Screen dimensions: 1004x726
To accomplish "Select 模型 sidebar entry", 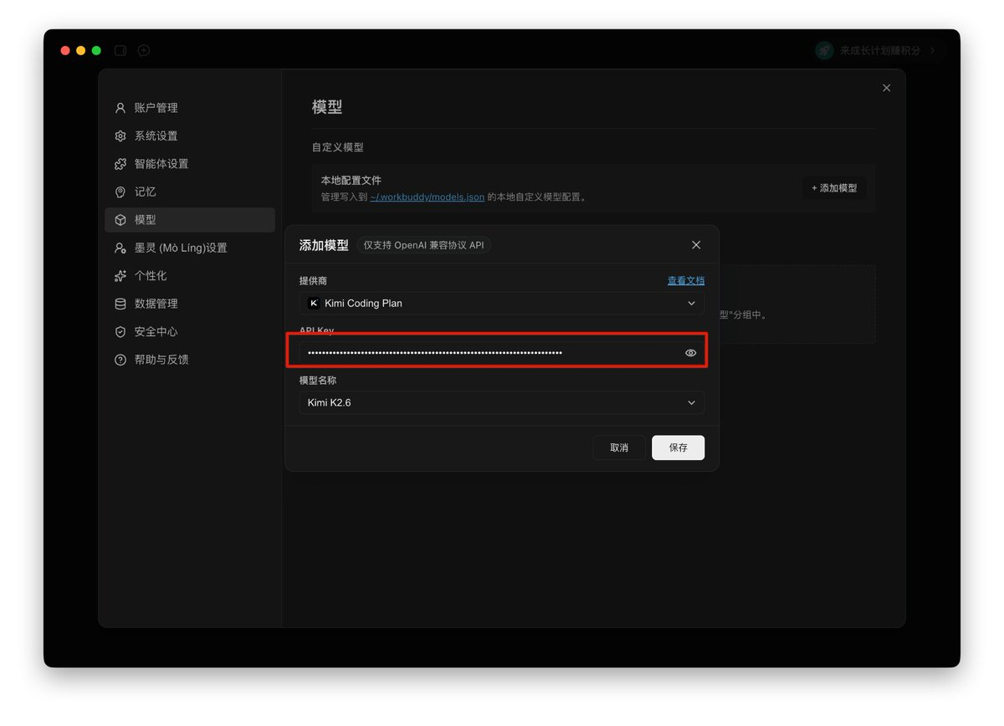I will (190, 220).
